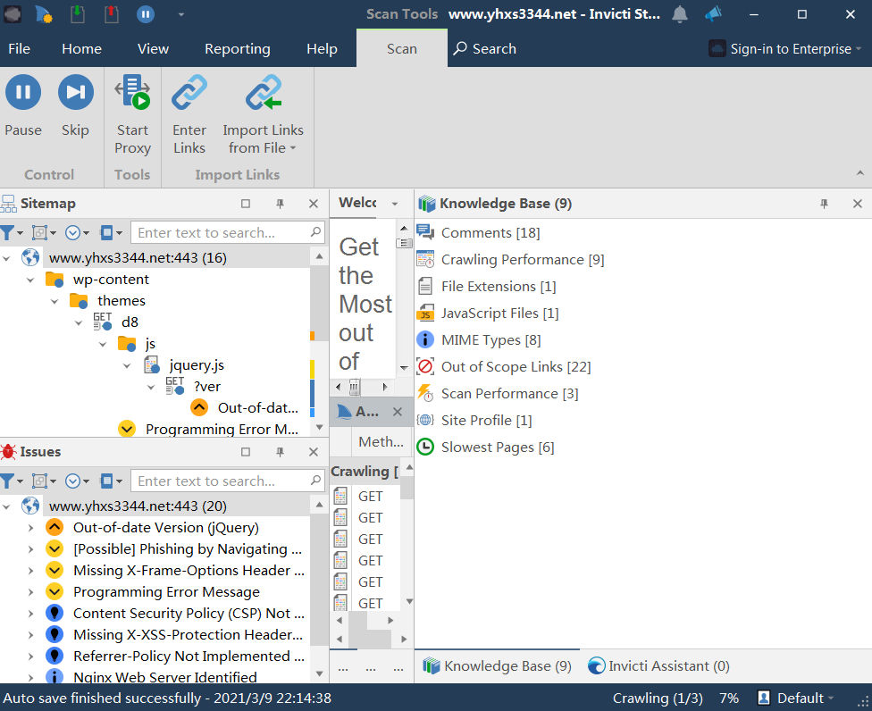Maximize the Issues panel
The image size is (872, 711).
coord(245,452)
